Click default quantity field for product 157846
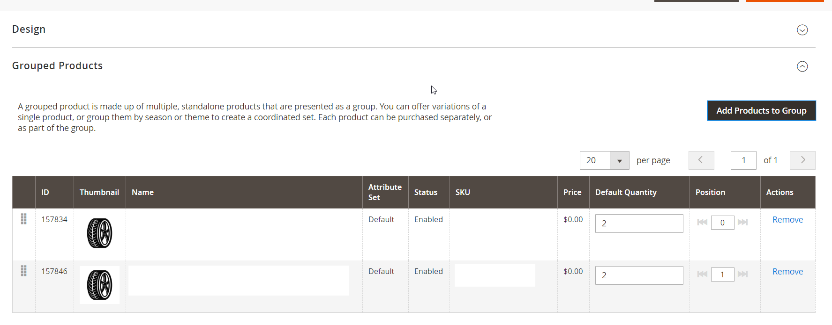The width and height of the screenshot is (832, 325). pos(638,275)
